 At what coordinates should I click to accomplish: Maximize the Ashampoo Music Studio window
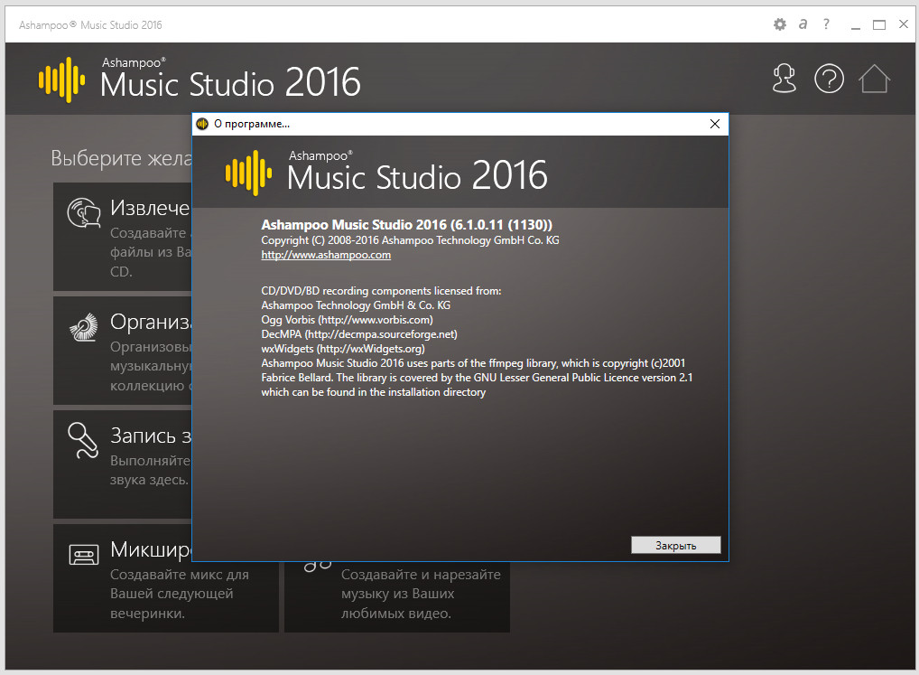point(878,24)
